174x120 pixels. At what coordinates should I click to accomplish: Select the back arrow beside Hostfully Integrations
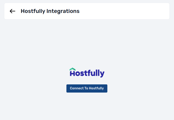(x=12, y=11)
